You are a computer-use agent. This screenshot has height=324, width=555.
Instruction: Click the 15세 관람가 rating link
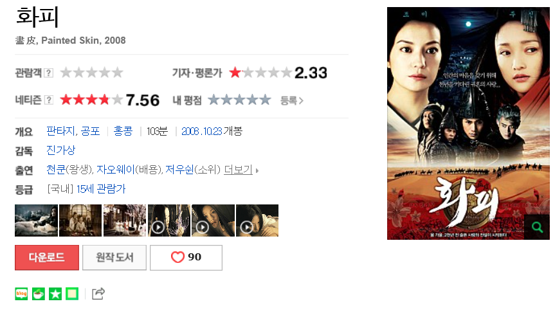pos(101,189)
